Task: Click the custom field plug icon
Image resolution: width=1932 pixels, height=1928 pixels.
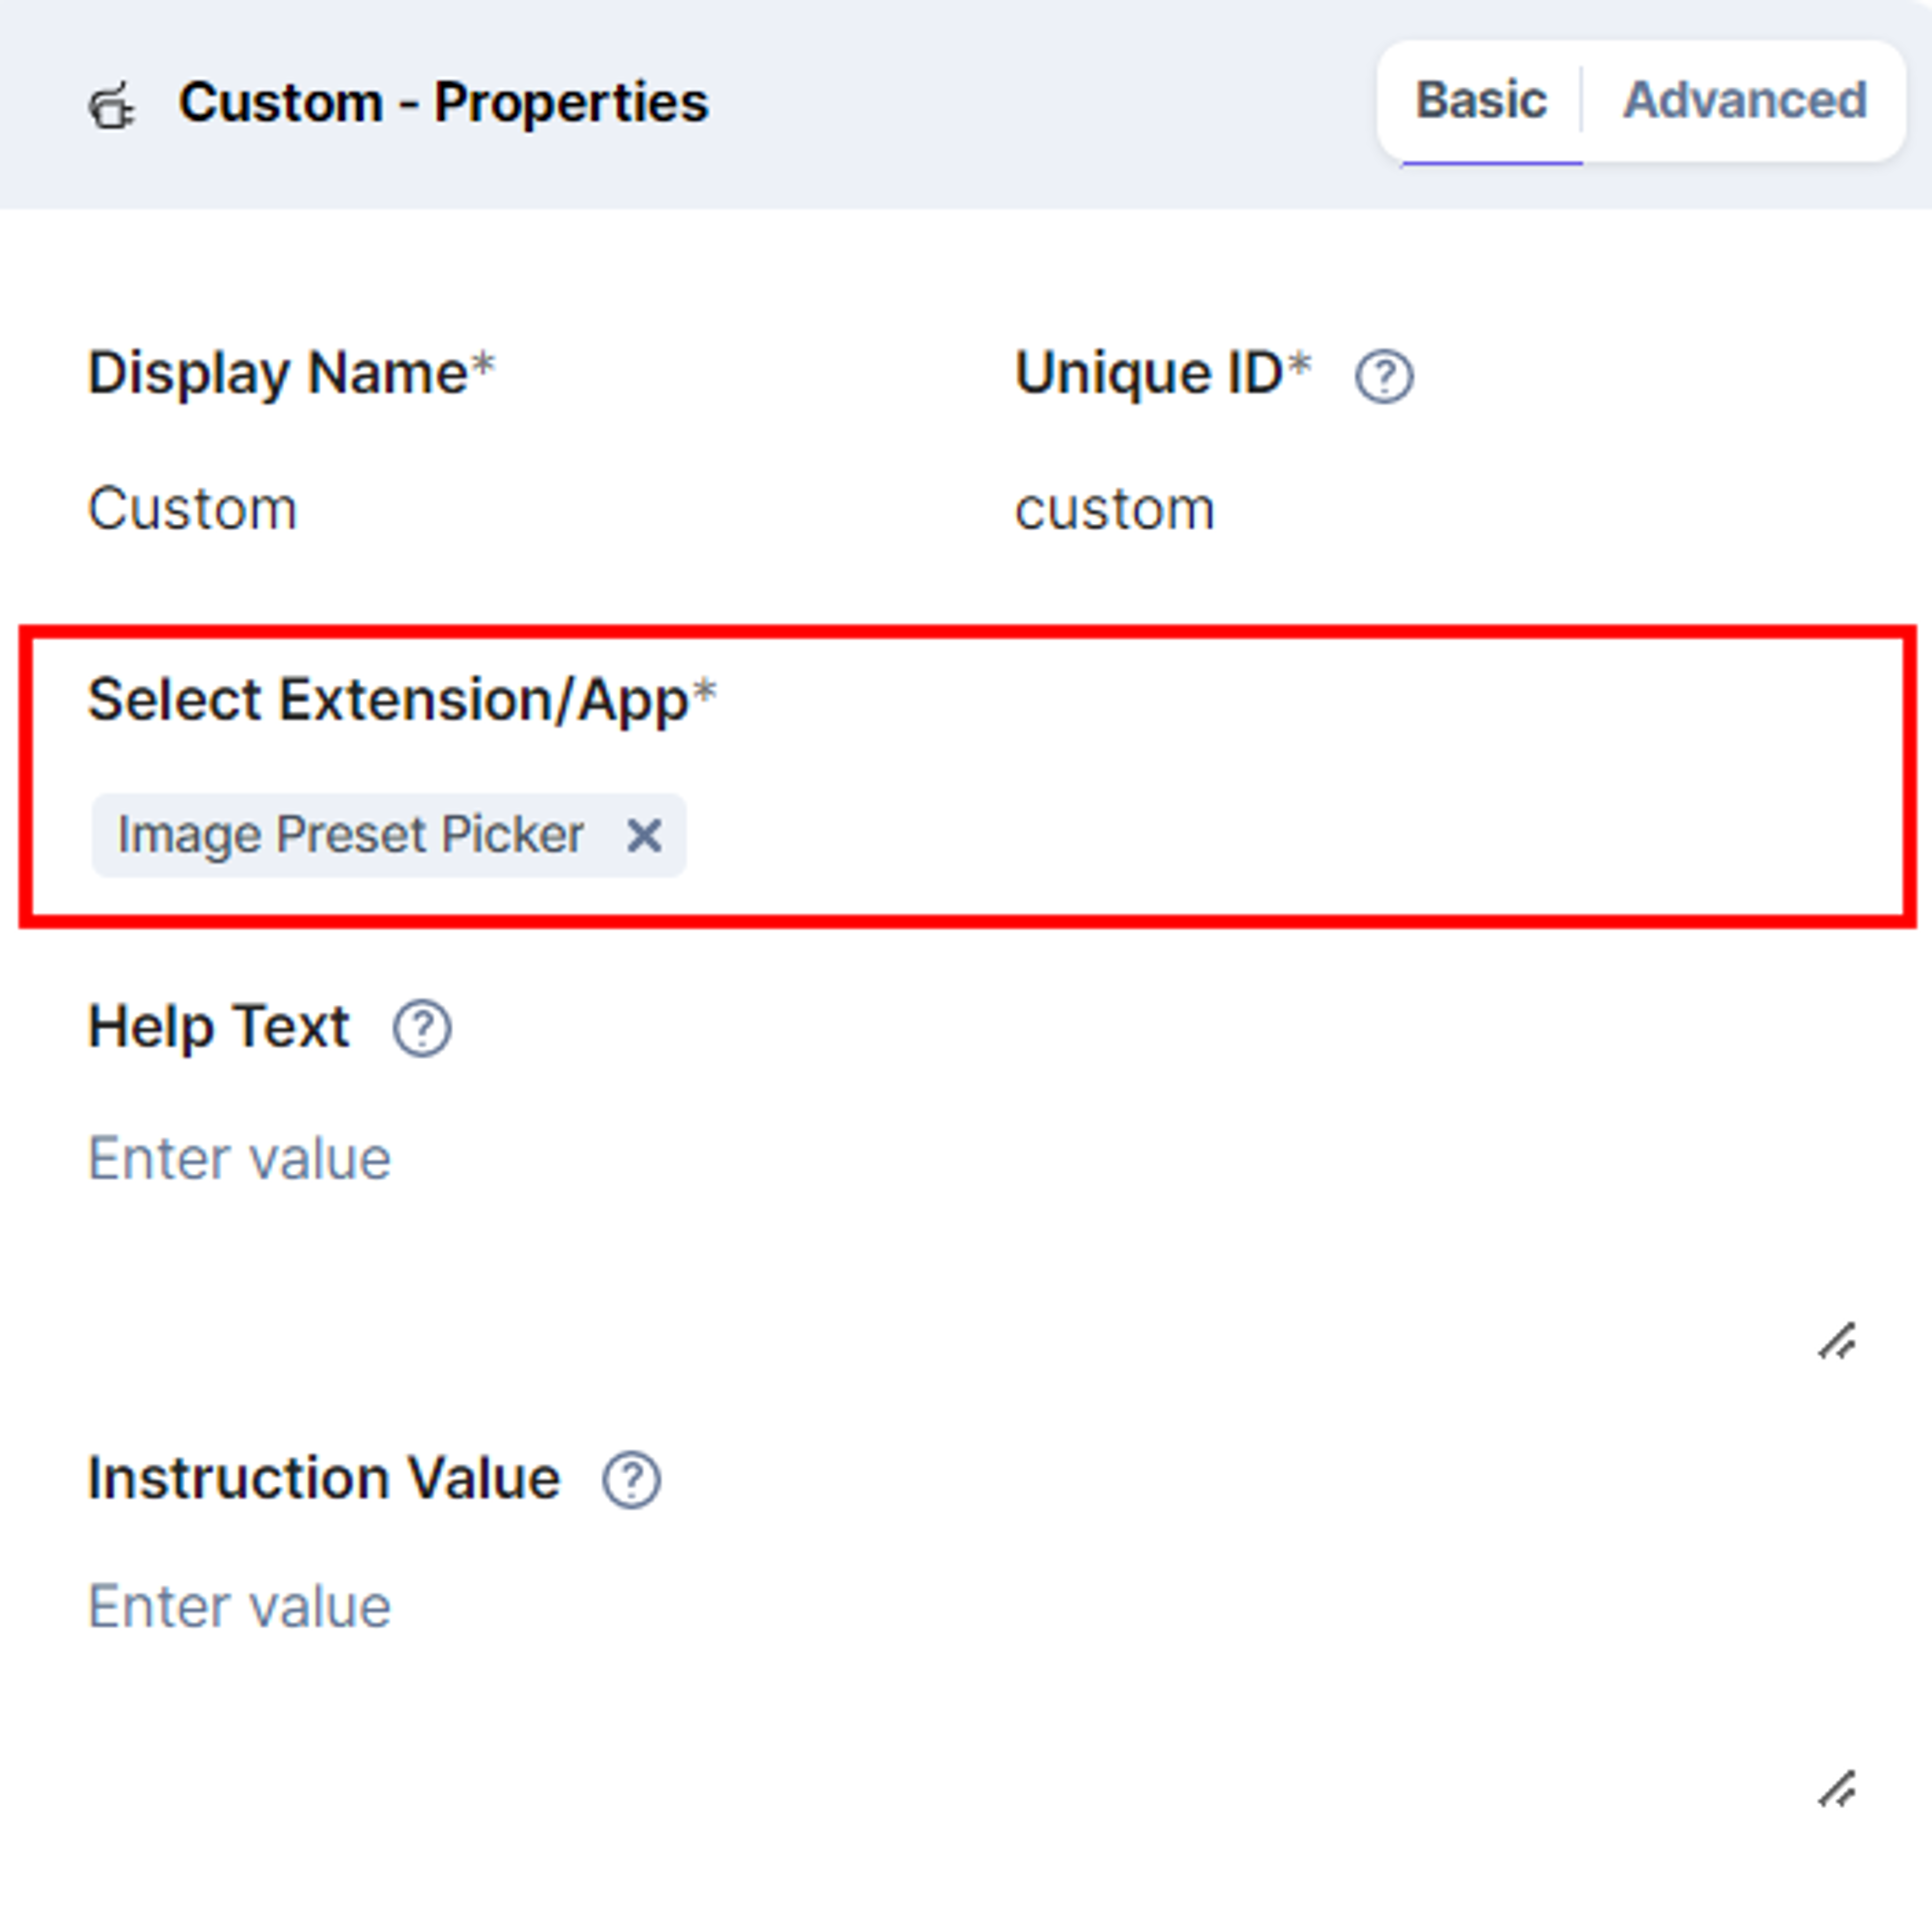Action: coord(111,105)
